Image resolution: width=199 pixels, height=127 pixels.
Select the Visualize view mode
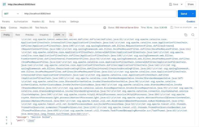coord(44,35)
